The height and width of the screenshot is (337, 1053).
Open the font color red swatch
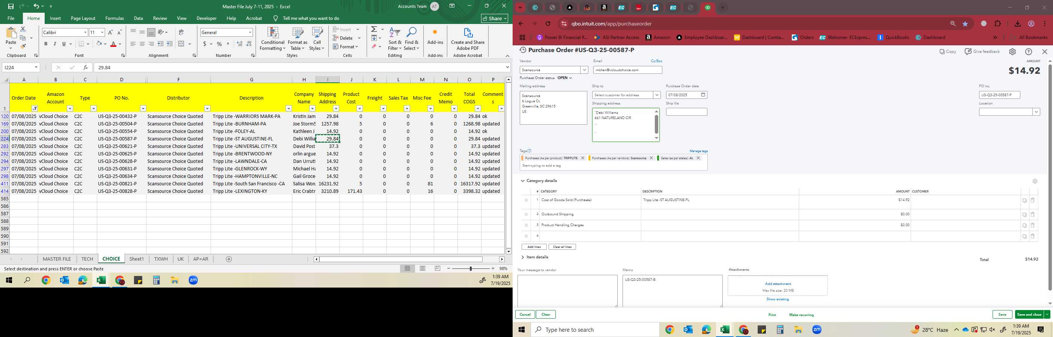coord(113,44)
